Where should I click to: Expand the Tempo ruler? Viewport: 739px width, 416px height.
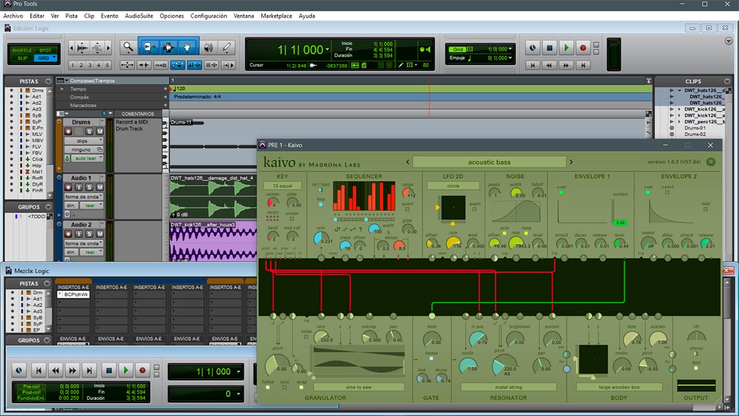[x=62, y=89]
